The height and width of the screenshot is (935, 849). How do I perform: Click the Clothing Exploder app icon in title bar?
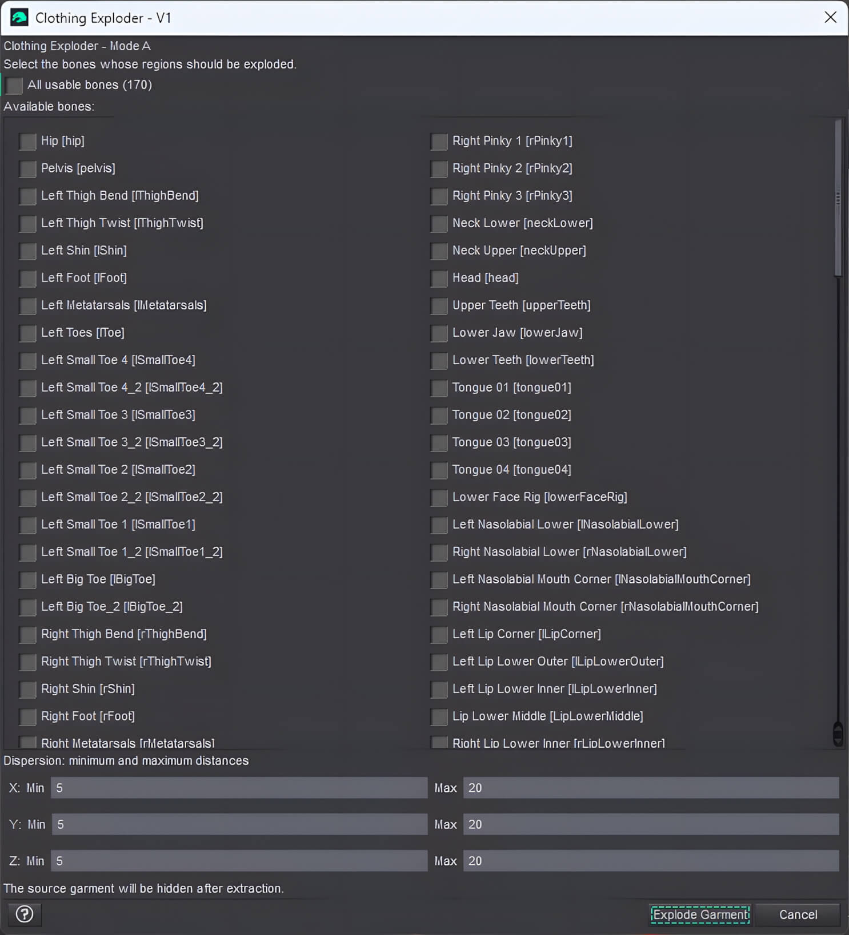click(x=19, y=17)
